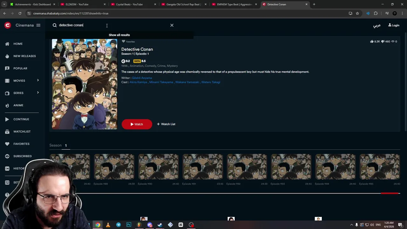
Task: Reload the current page
Action: coord(20,13)
